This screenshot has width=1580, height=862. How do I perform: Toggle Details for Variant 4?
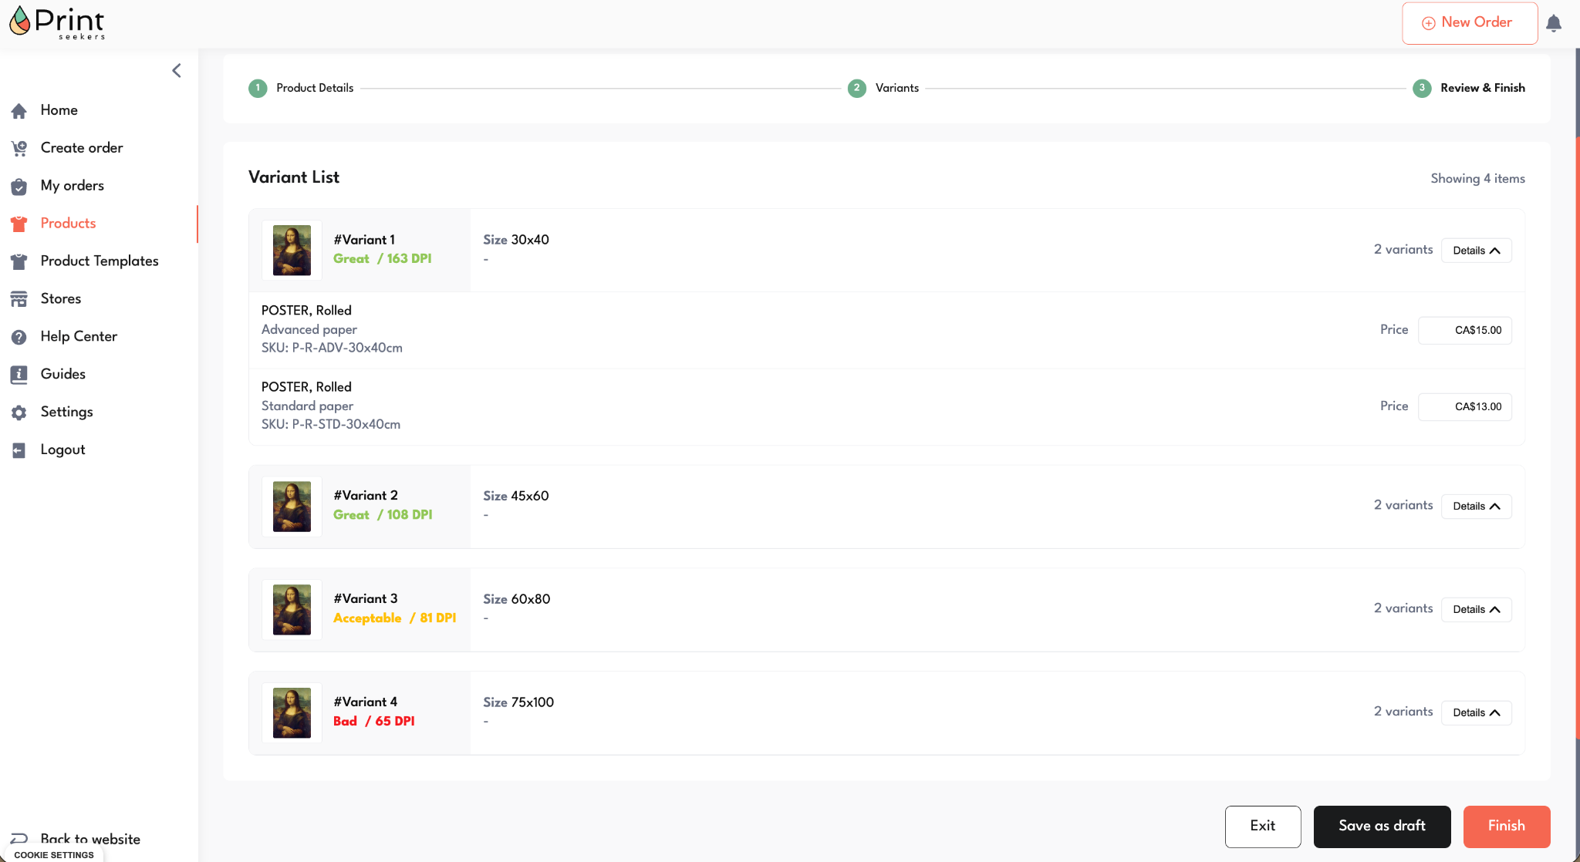click(x=1476, y=713)
